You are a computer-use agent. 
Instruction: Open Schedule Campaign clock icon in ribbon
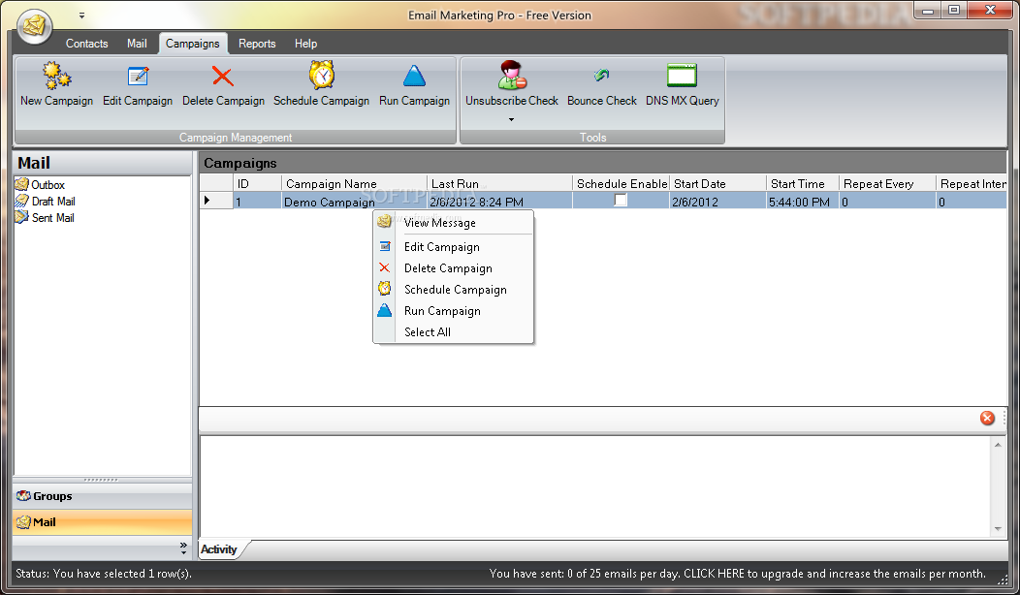[x=321, y=75]
